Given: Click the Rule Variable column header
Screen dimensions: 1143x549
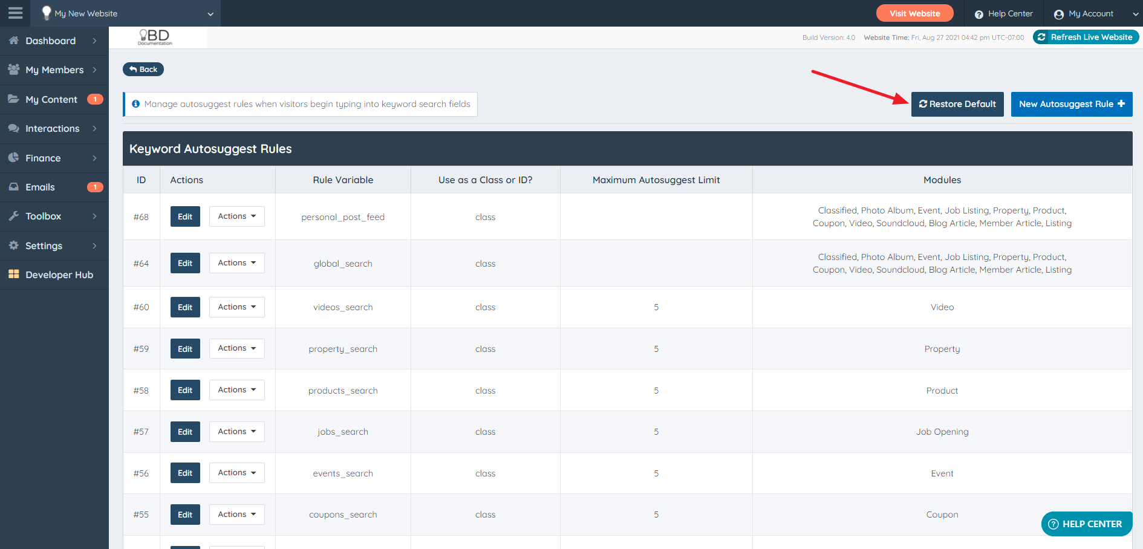Looking at the screenshot, I should click(x=343, y=180).
